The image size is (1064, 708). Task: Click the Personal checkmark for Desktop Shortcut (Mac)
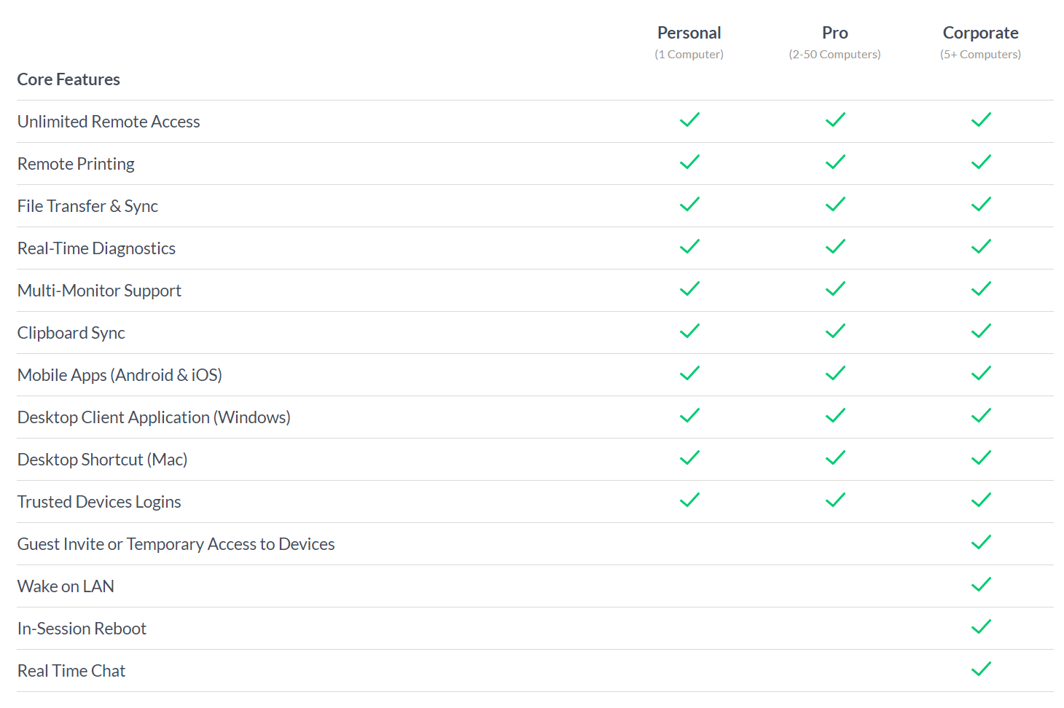[x=689, y=458]
